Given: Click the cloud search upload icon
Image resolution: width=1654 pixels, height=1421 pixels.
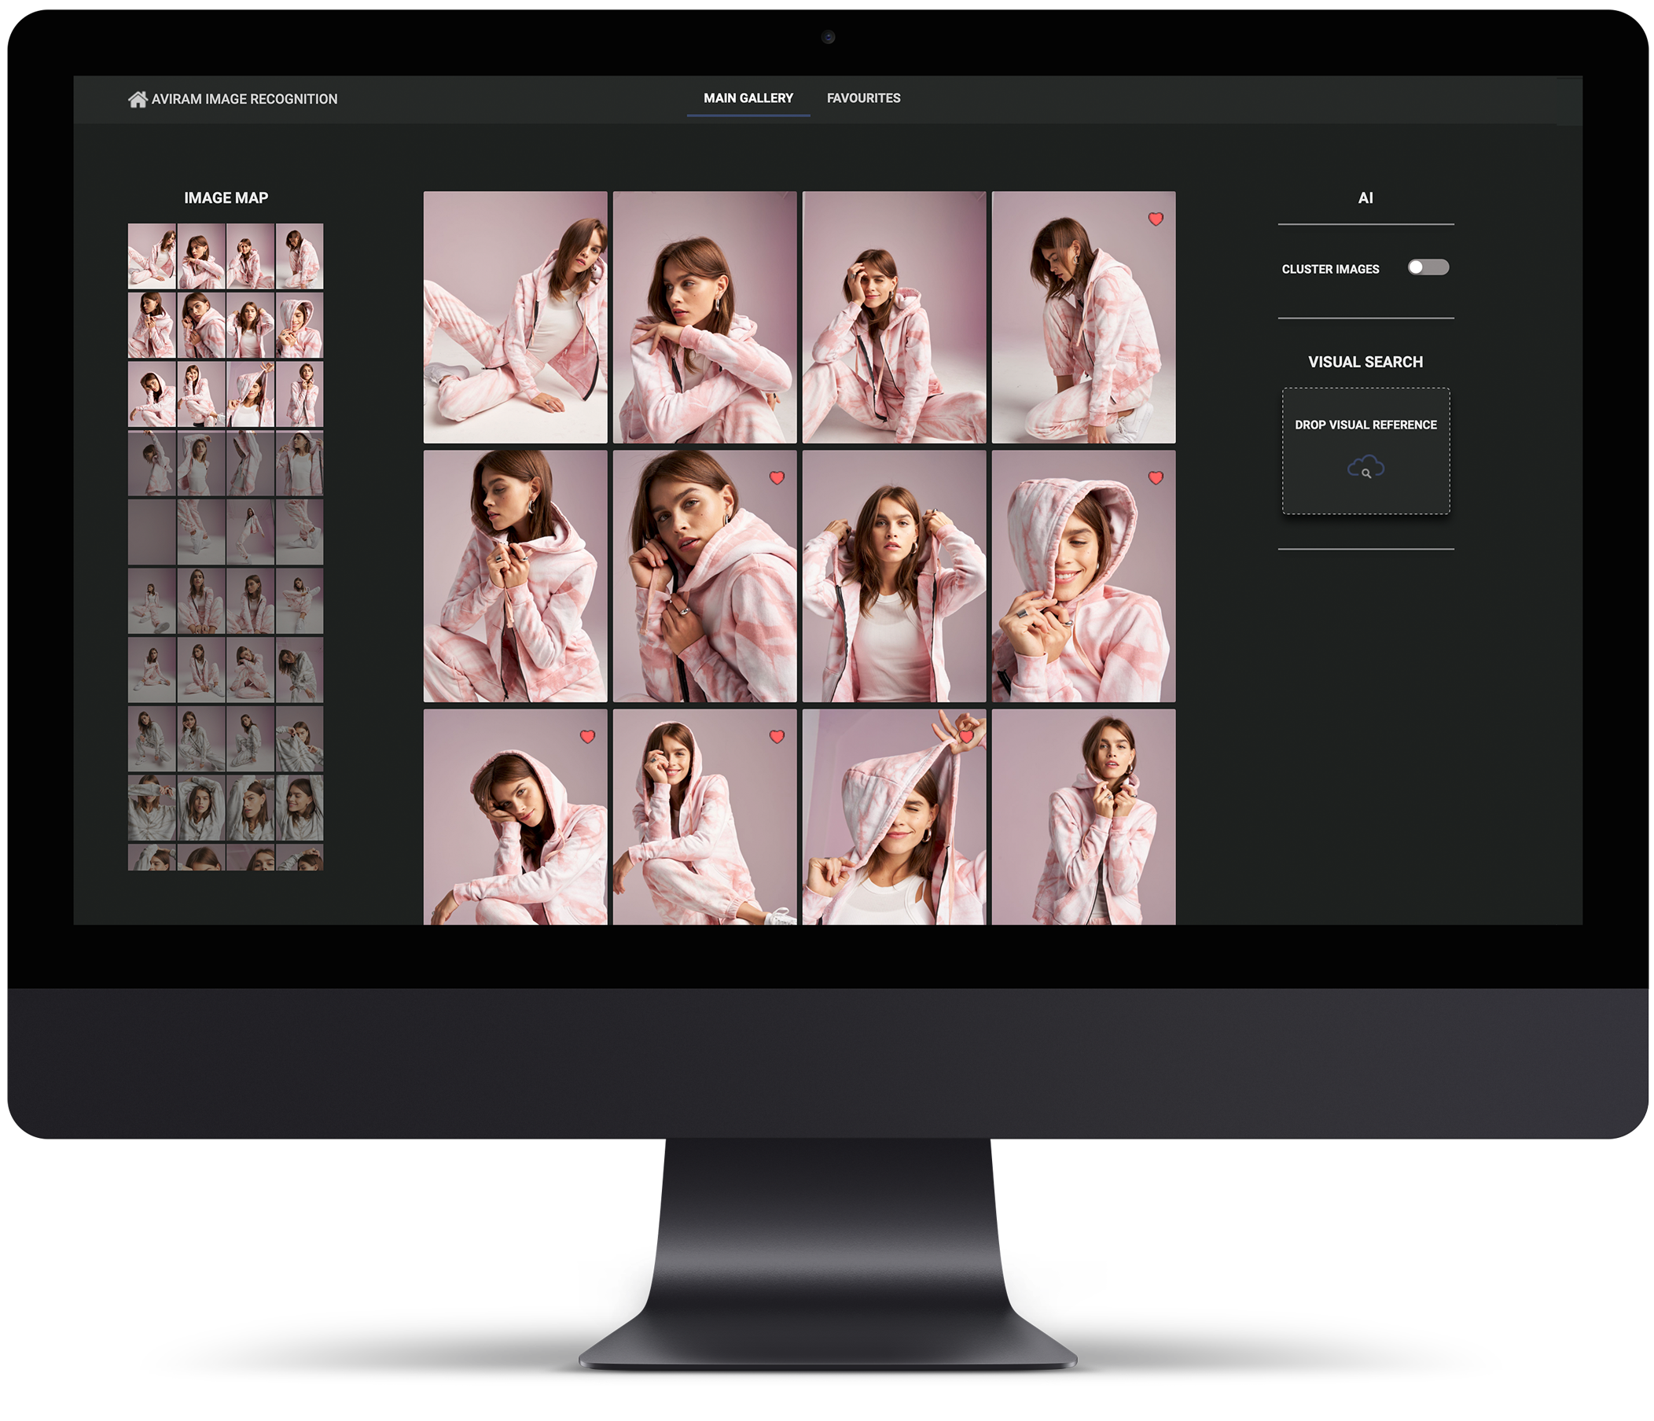Looking at the screenshot, I should [1365, 467].
